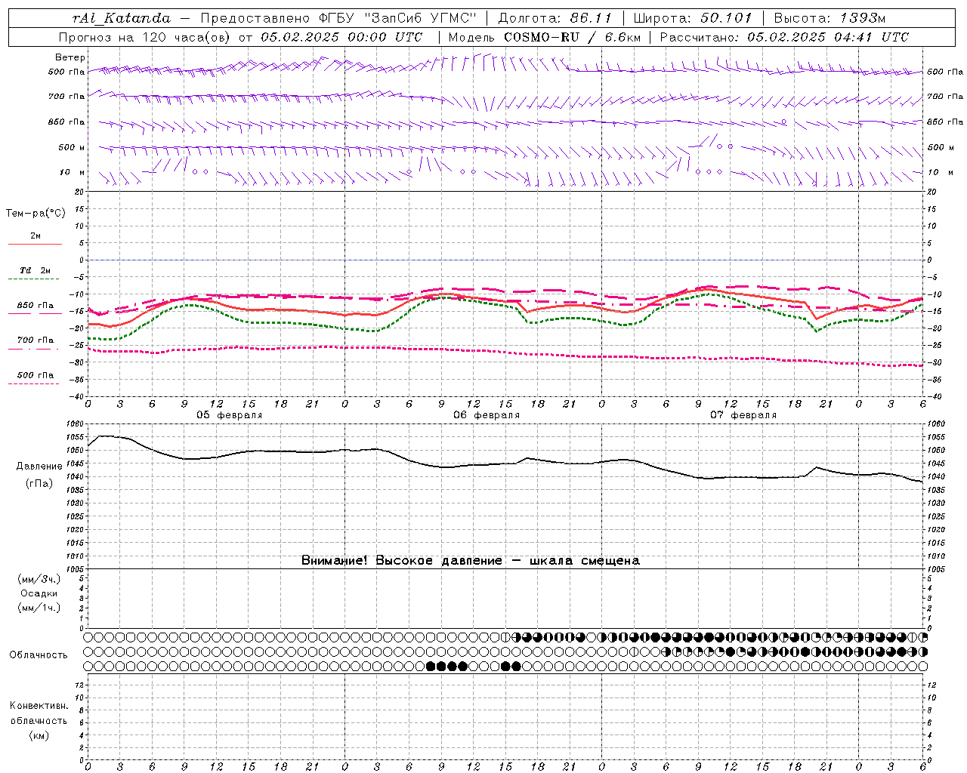This screenshot has width=967, height=773.
Task: Click the Давление chart title
Action: [x=39, y=467]
